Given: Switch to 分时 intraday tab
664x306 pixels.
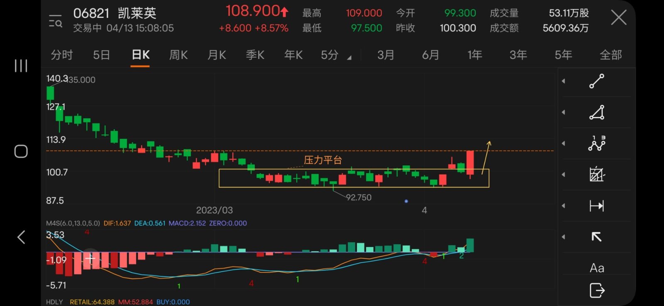Looking at the screenshot, I should pyautogui.click(x=61, y=55).
